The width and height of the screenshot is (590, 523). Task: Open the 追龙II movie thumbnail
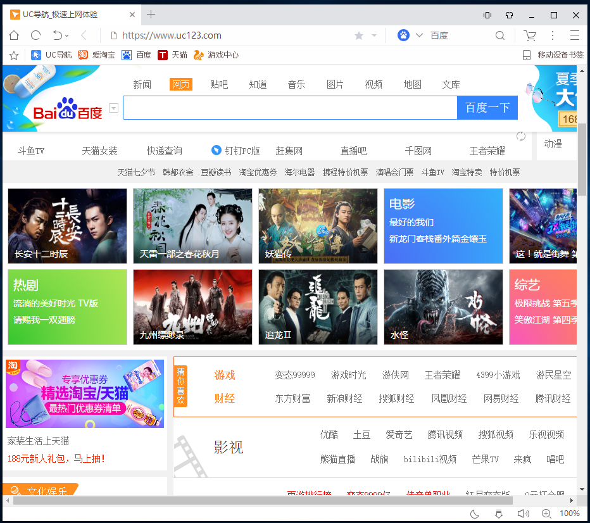[318, 306]
